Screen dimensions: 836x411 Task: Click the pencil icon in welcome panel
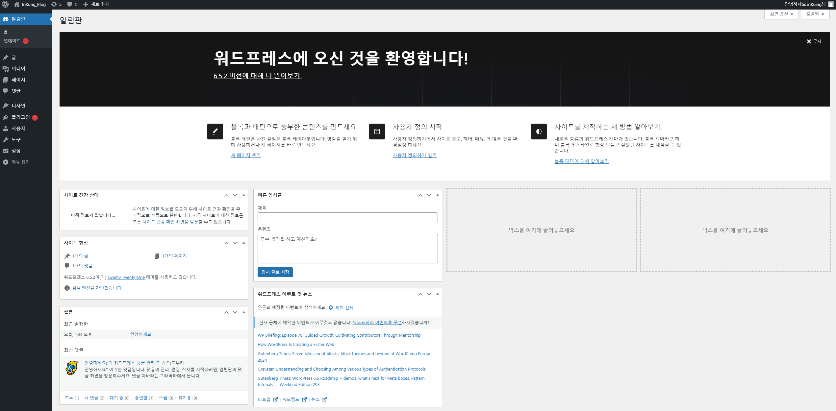tap(215, 132)
